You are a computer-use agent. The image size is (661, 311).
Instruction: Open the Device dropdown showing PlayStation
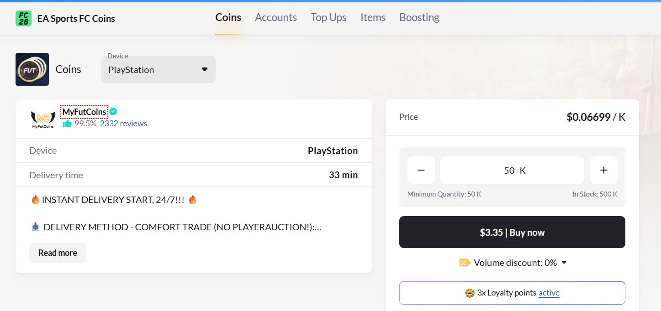tap(158, 69)
